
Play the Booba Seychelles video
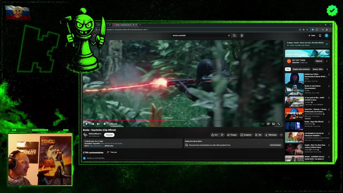tap(87, 124)
